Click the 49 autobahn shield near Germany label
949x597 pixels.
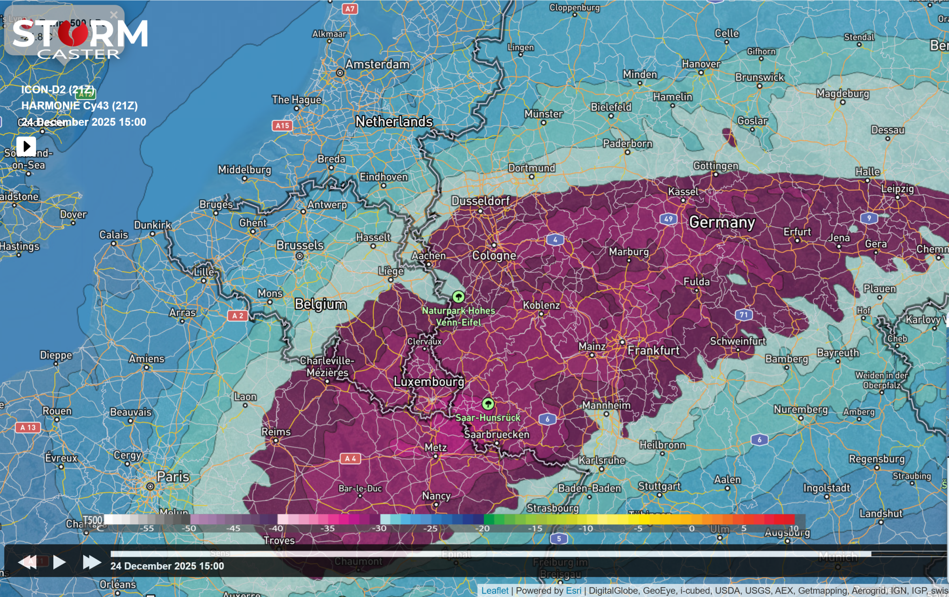668,219
